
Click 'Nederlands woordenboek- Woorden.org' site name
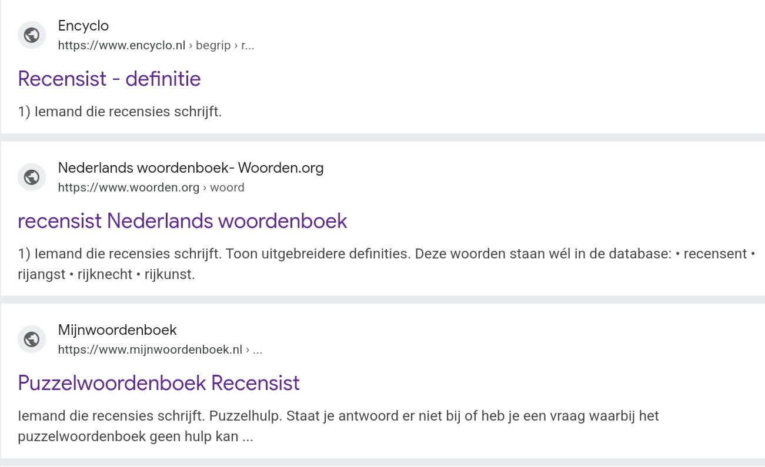coord(191,168)
